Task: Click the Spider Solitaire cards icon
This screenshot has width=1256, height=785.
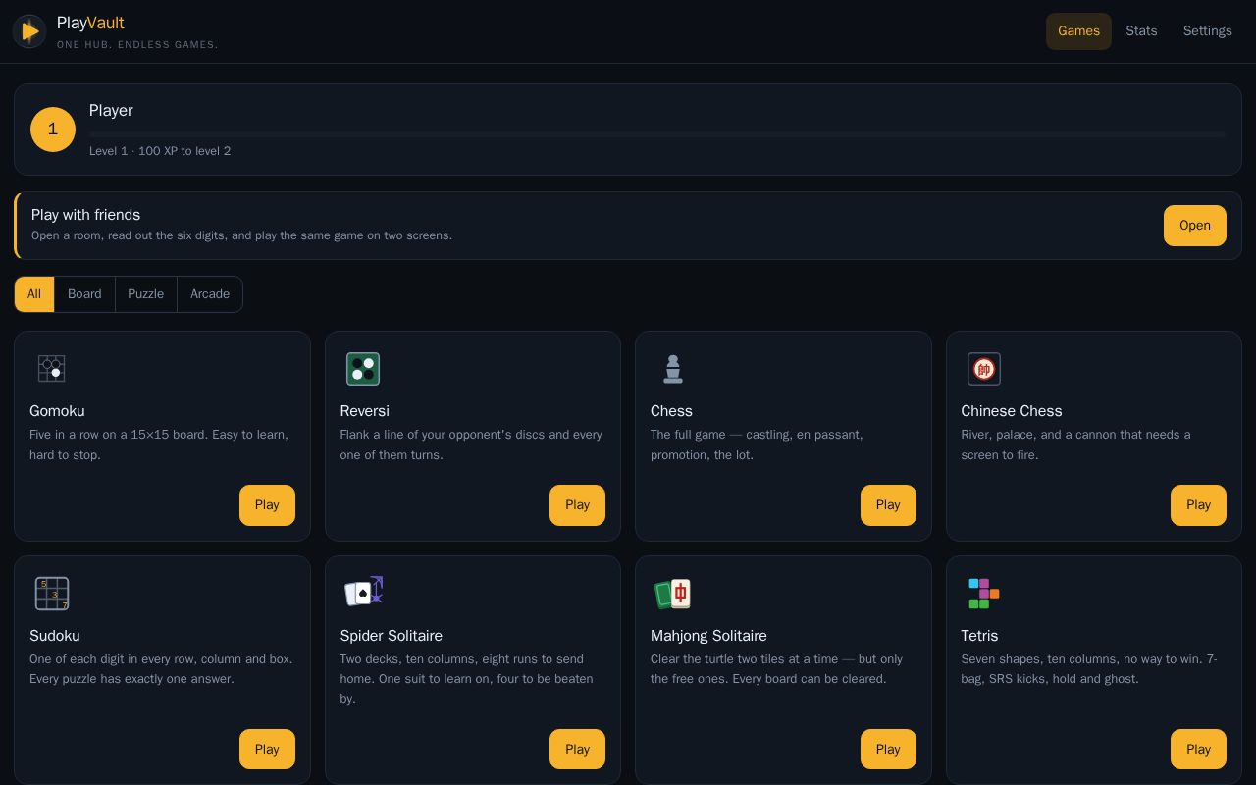Action: point(363,592)
